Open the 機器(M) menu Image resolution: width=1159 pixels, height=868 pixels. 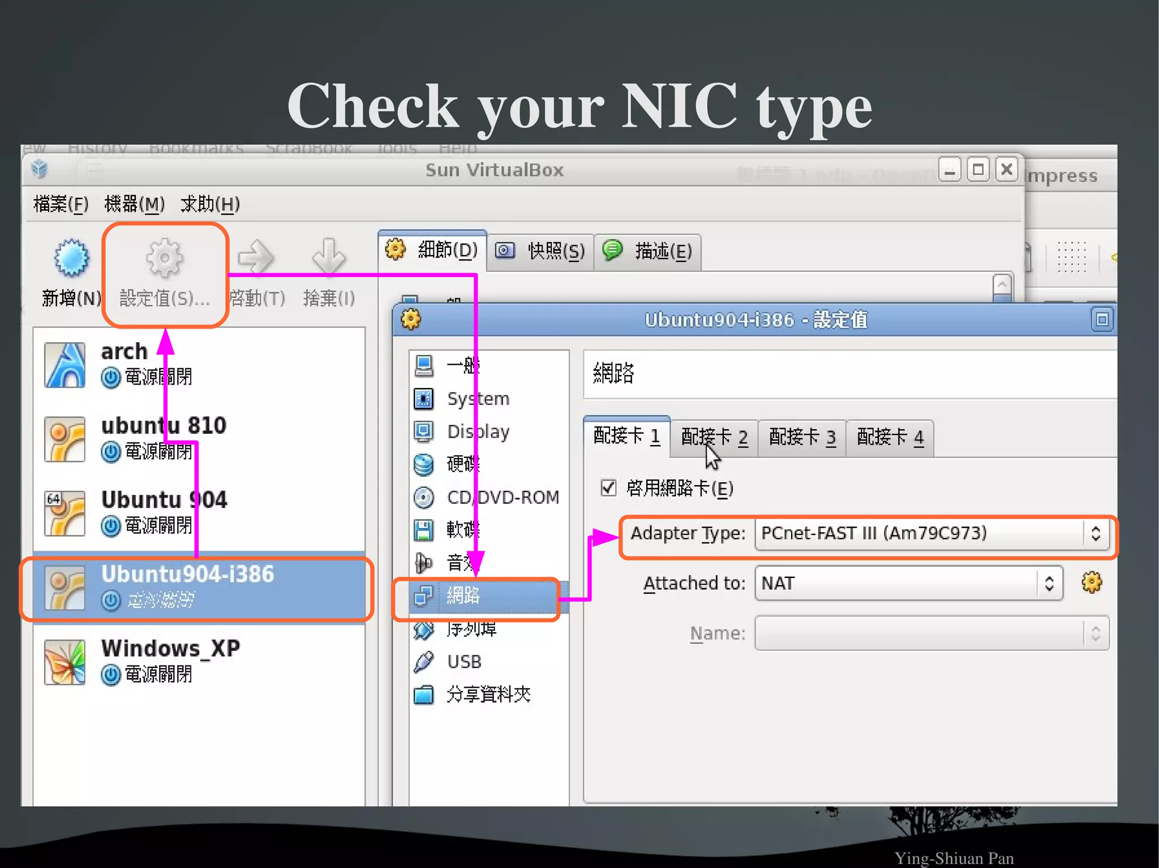click(134, 204)
